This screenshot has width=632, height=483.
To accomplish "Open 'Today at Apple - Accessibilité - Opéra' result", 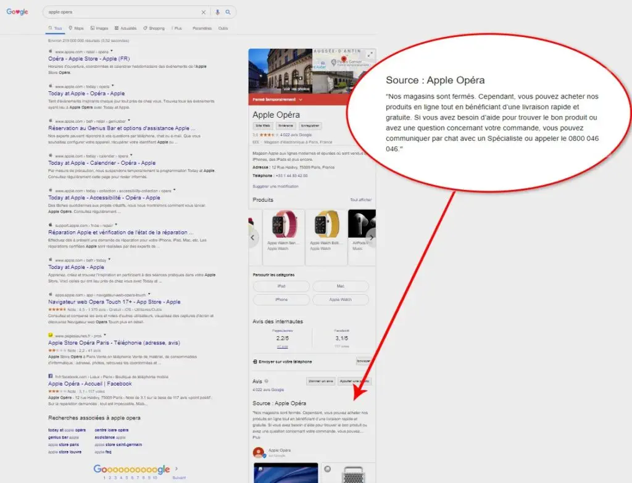I will coord(104,197).
